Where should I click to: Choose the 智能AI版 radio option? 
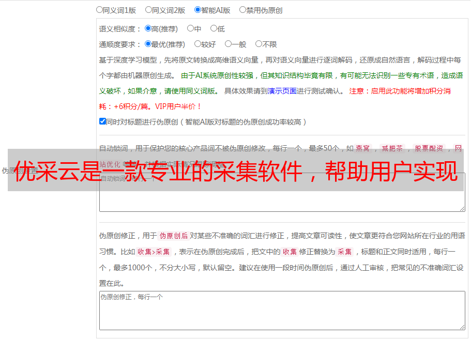click(197, 10)
